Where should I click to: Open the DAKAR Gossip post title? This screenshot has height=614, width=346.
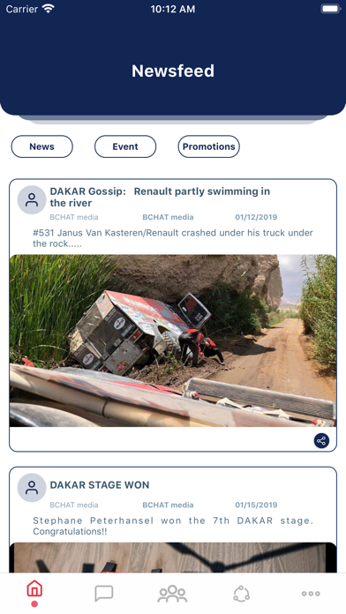pos(160,197)
